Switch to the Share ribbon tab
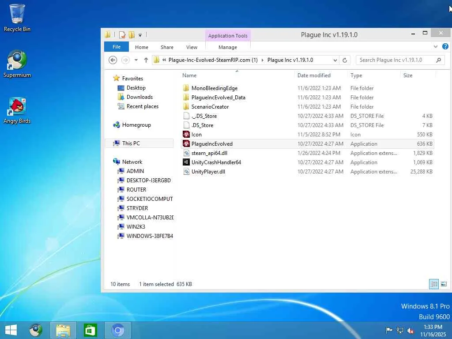 167,47
